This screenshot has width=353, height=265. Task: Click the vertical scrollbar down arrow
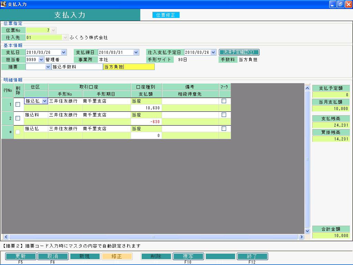[307, 231]
